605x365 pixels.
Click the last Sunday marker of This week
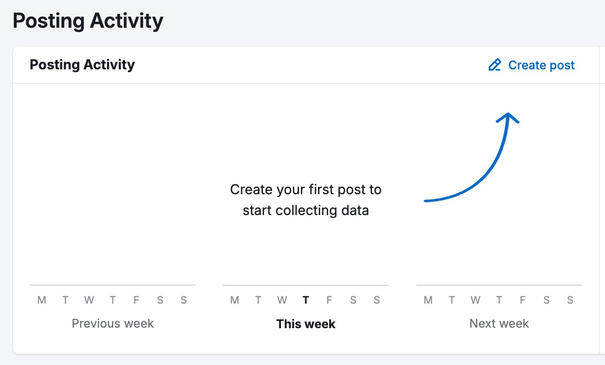[376, 300]
